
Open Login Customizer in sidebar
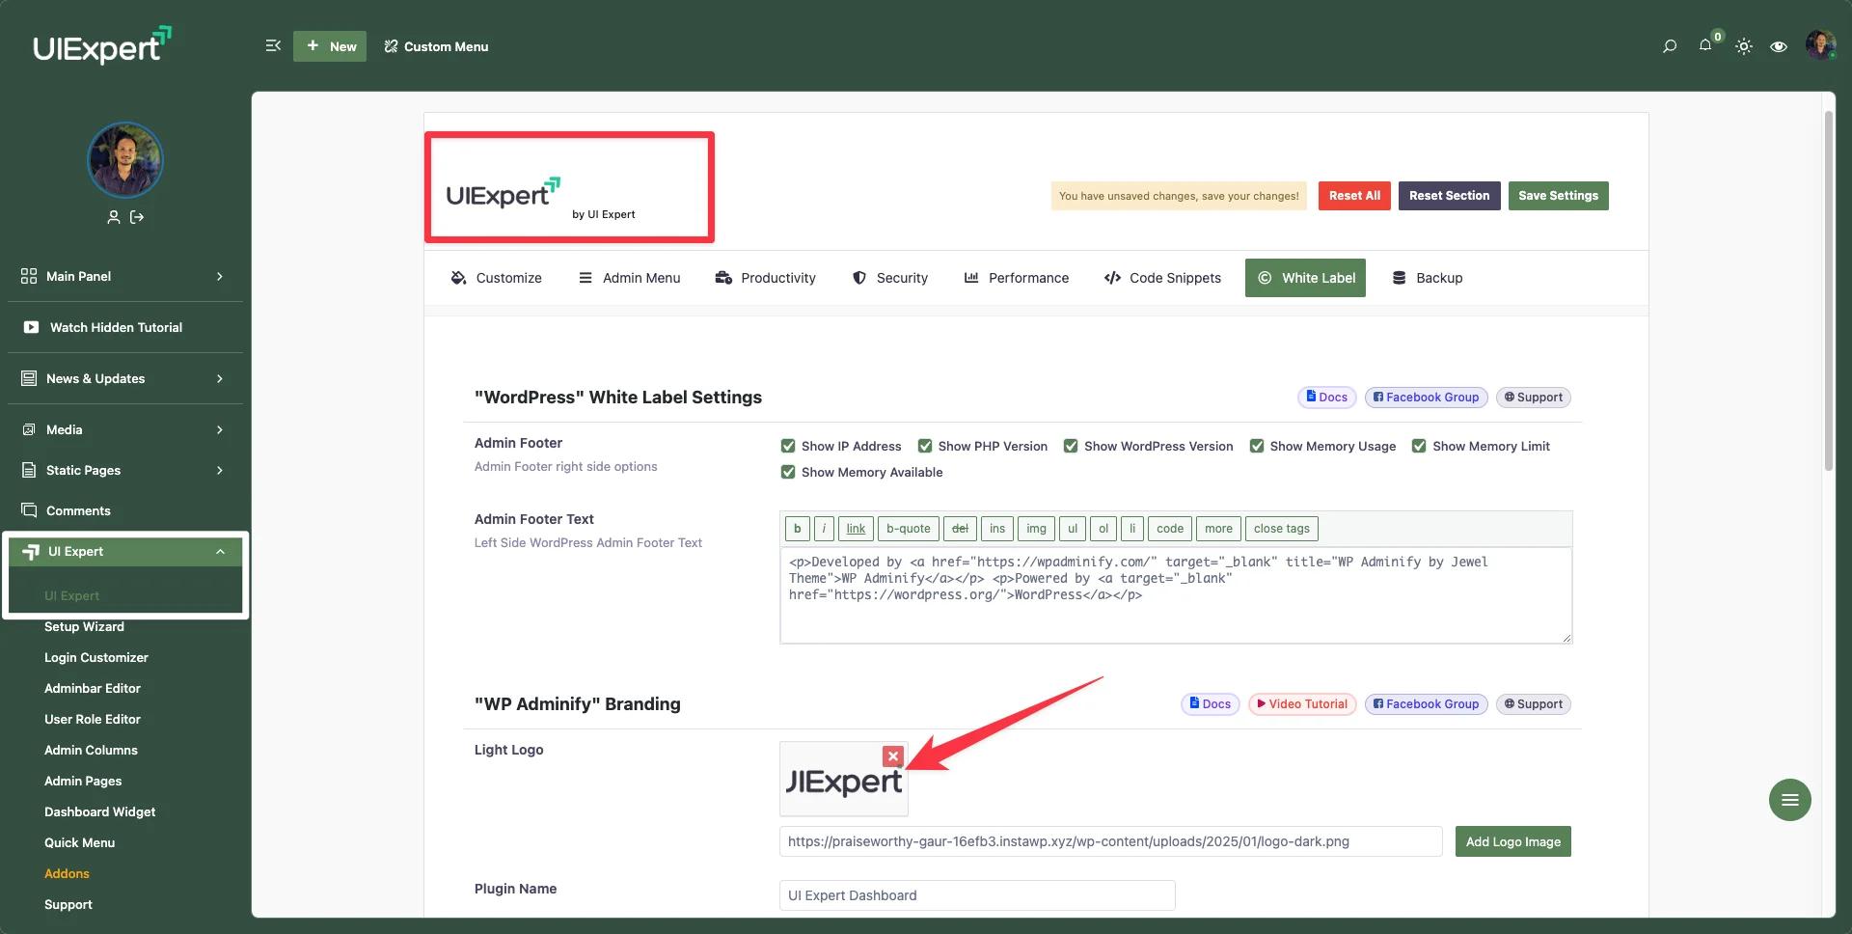(x=96, y=657)
